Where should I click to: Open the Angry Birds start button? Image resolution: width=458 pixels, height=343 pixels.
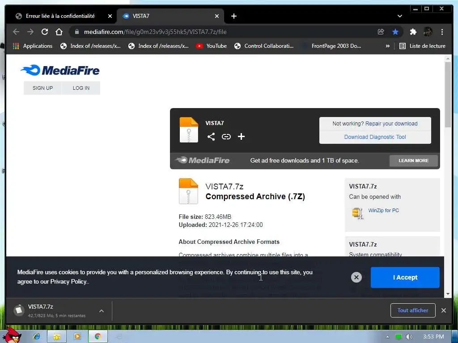tap(11, 335)
